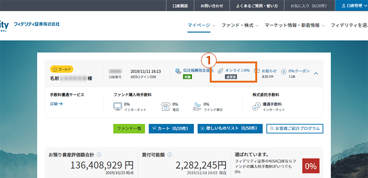This screenshot has height=178, width=368.
Task: Open 欲しいものリスト (0/50件) button
Action: (230, 128)
